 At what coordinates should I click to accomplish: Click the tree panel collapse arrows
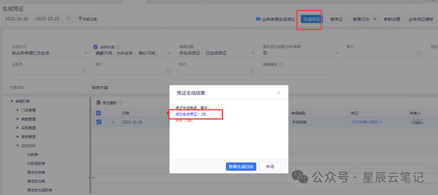click(x=91, y=177)
